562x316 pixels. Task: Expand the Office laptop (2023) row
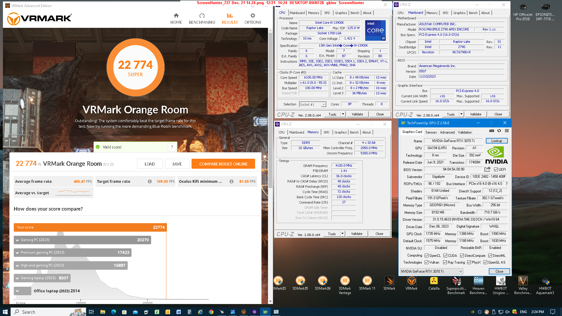click(23, 291)
